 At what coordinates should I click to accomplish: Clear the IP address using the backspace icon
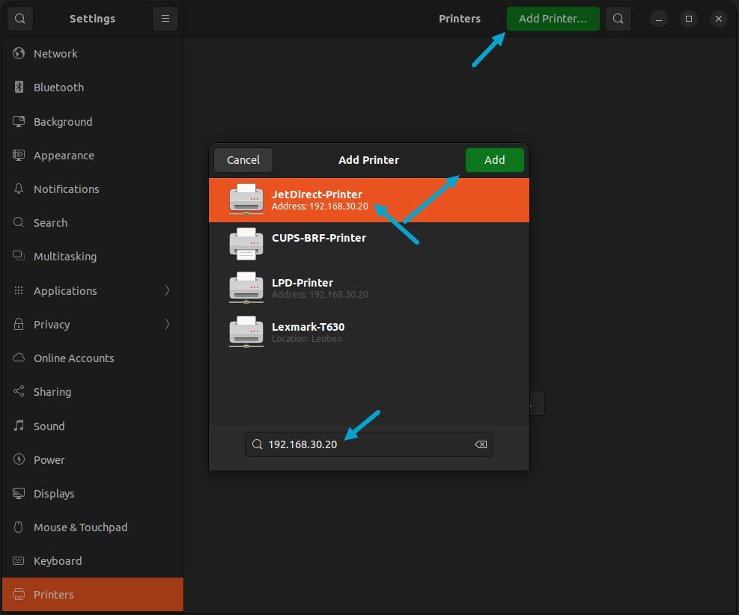(x=480, y=444)
